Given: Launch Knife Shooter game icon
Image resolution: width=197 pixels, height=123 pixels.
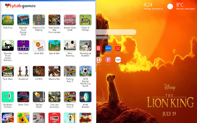Looking at the screenshot, I should [x=86, y=97].
